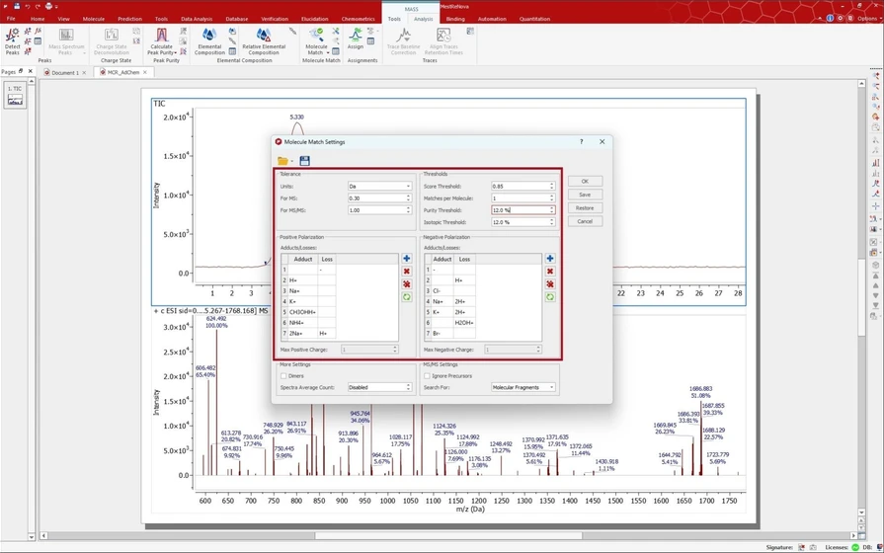Adjust the For MS tolerance stepper
The width and height of the screenshot is (884, 553).
coord(408,197)
